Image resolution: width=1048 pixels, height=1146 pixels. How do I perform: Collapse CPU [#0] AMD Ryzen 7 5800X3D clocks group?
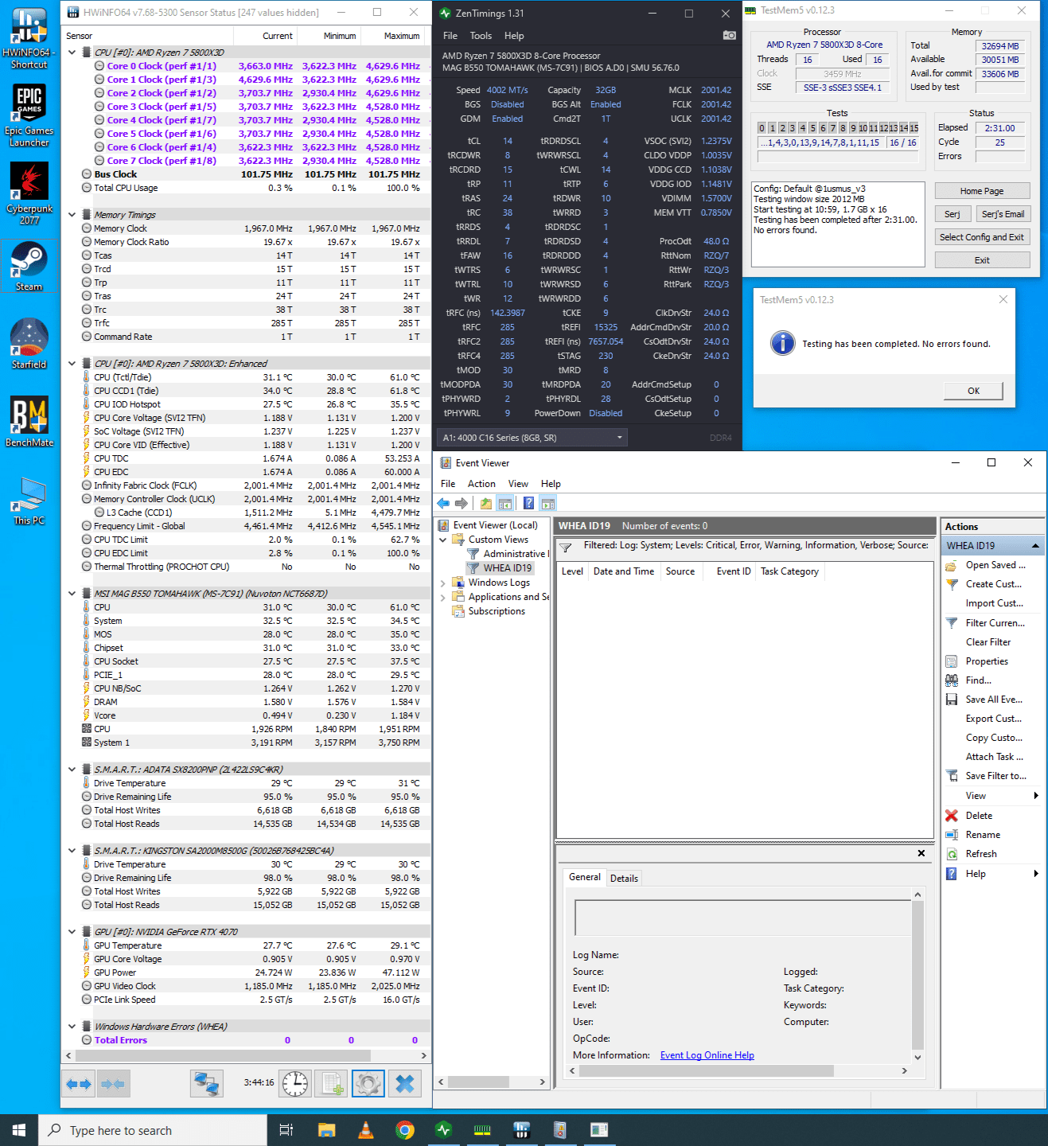[72, 53]
